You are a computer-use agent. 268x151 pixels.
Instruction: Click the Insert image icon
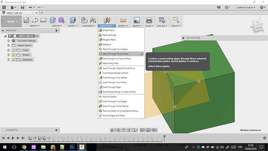coord(137,20)
